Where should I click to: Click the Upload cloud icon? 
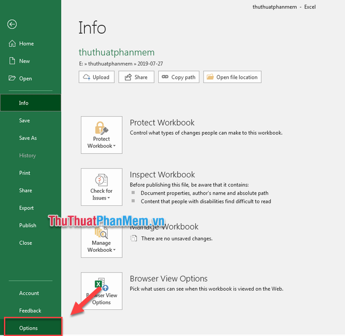coord(86,77)
